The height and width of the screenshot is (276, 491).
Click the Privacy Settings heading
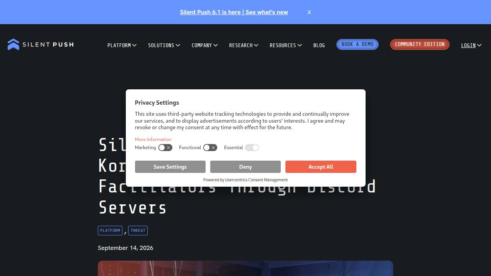[157, 103]
